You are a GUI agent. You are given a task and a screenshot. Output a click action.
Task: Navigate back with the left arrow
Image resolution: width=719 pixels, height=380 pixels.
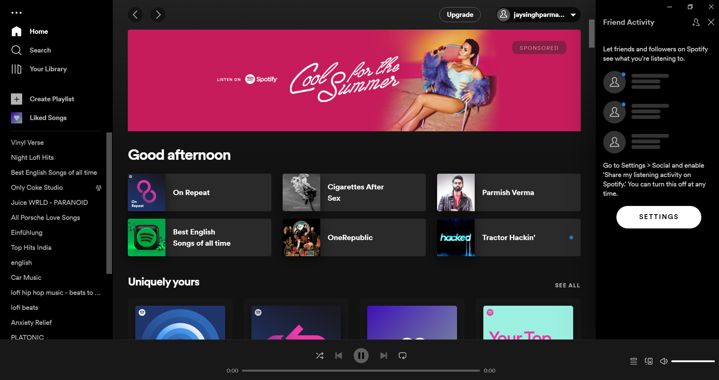pyautogui.click(x=135, y=15)
